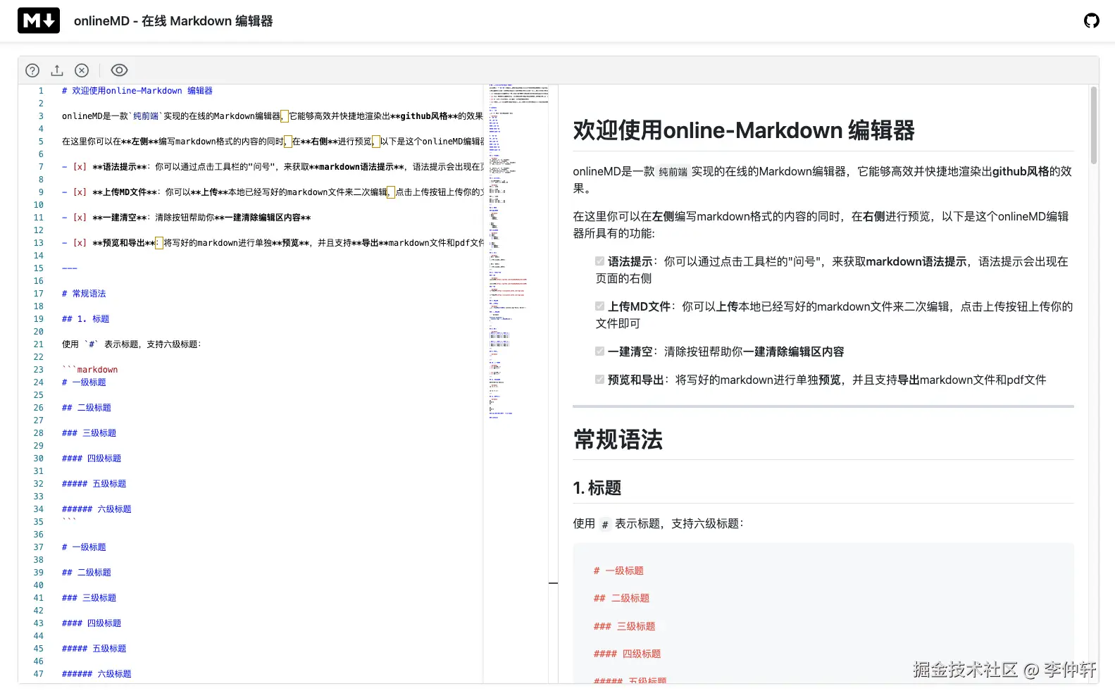Click the preview heading 常规语法
This screenshot has width=1115, height=698.
618,440
